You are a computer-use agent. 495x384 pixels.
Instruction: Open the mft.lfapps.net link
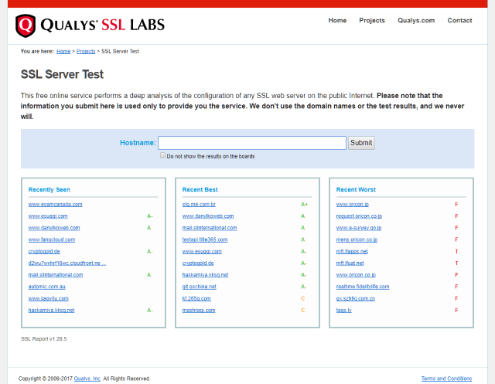coord(352,251)
